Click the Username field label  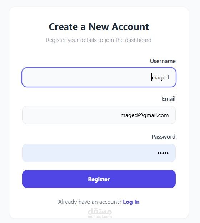pos(162,61)
